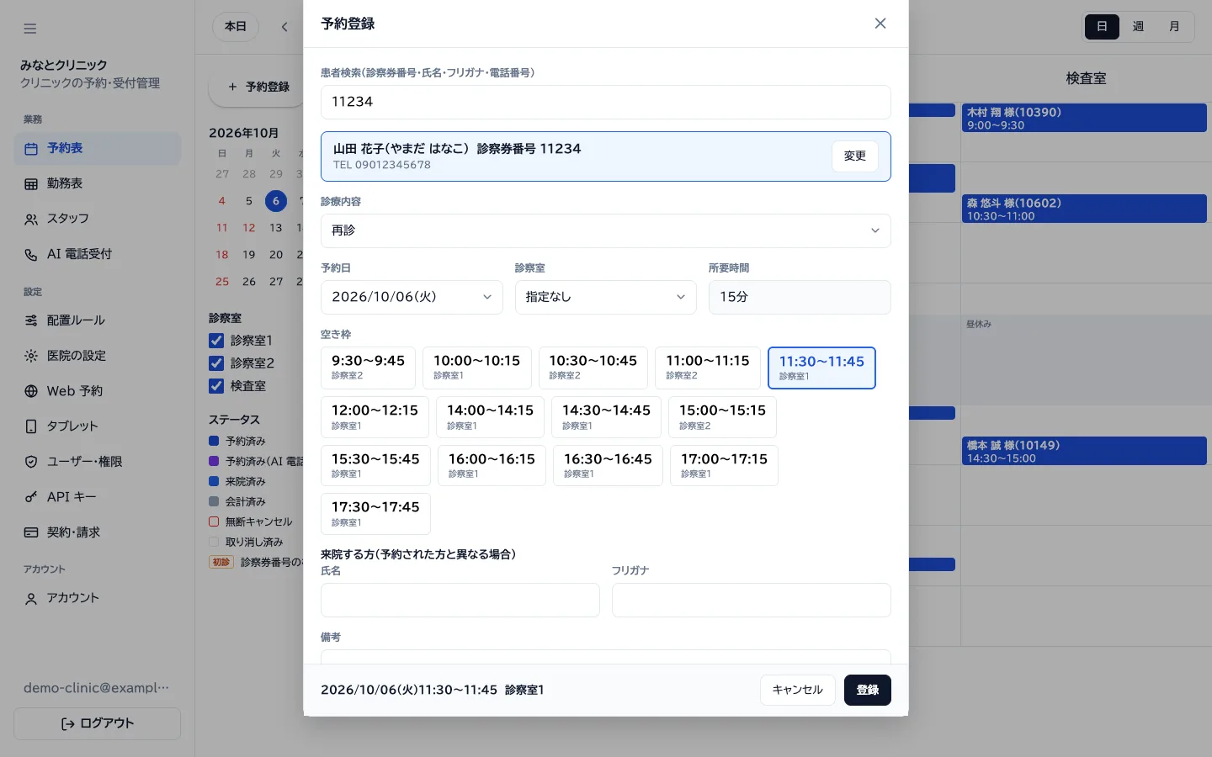1212x757 pixels.
Task: Switch calendar to 月 view
Action: (x=1174, y=27)
